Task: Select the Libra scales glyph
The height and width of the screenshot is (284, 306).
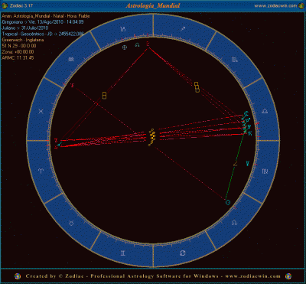Action: coord(265,111)
